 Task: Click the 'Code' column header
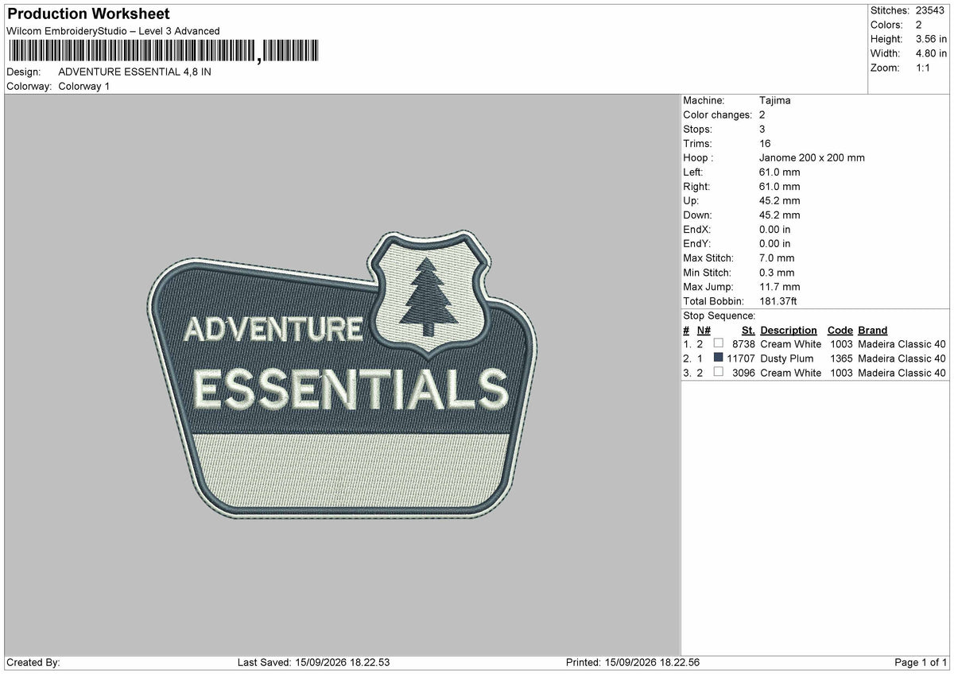840,330
